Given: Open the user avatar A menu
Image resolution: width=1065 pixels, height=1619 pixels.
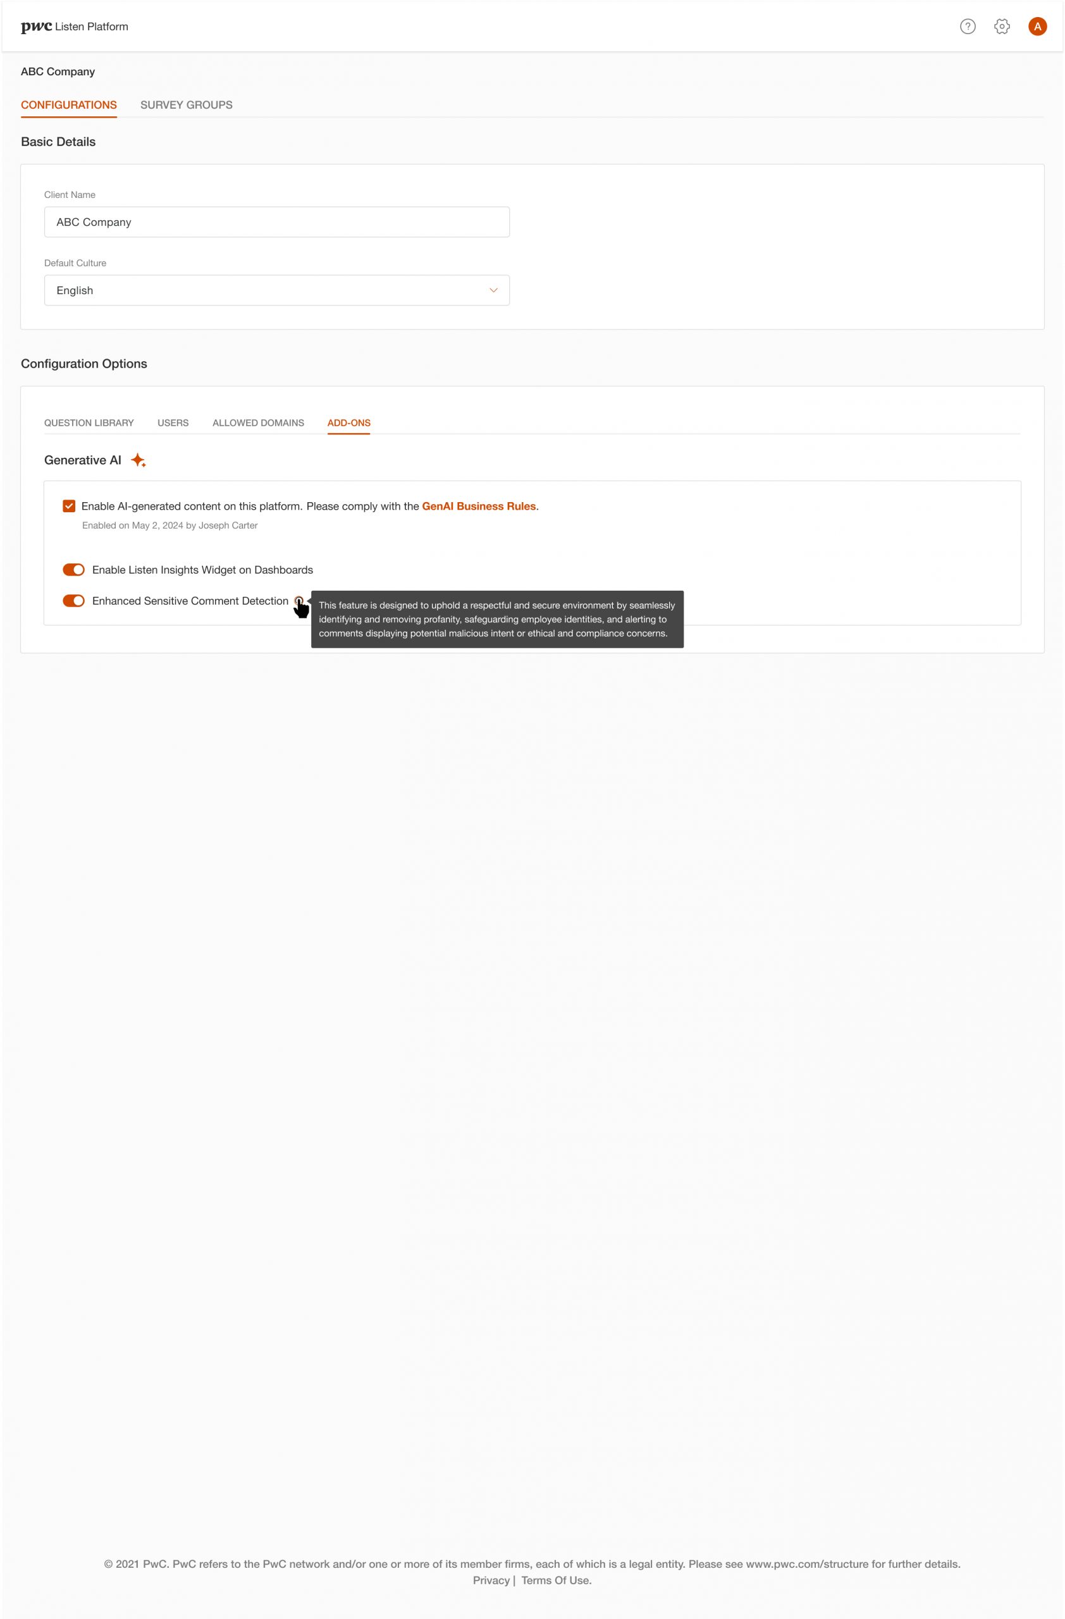Looking at the screenshot, I should pyautogui.click(x=1037, y=27).
